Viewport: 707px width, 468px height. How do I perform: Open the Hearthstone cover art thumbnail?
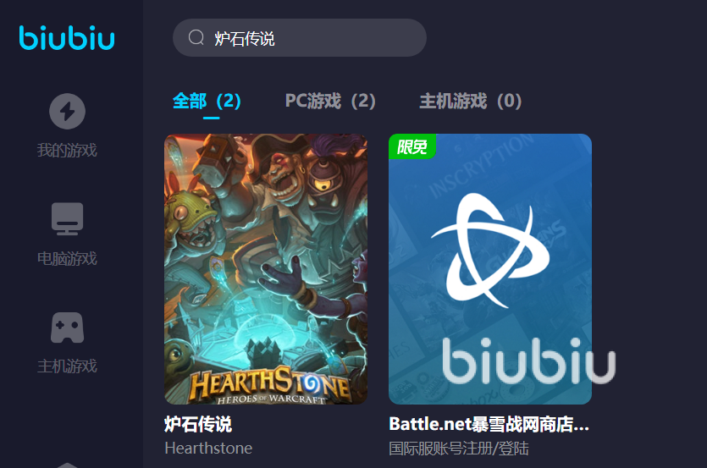(266, 269)
